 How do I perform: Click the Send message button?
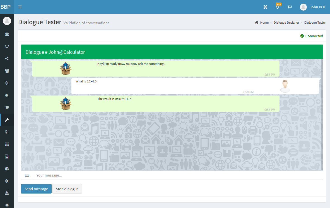pyautogui.click(x=36, y=189)
